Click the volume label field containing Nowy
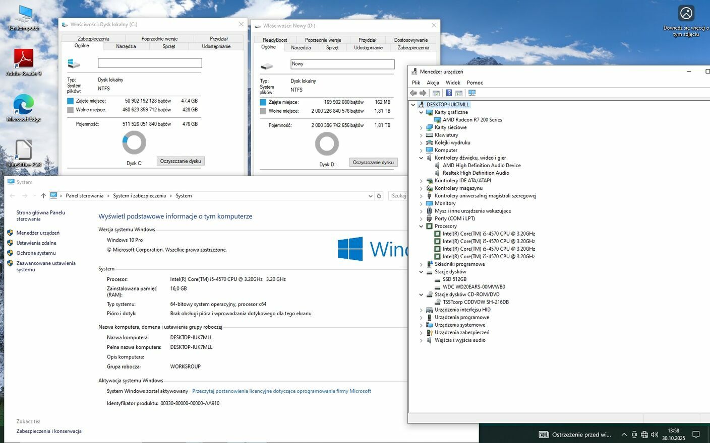 coord(342,64)
